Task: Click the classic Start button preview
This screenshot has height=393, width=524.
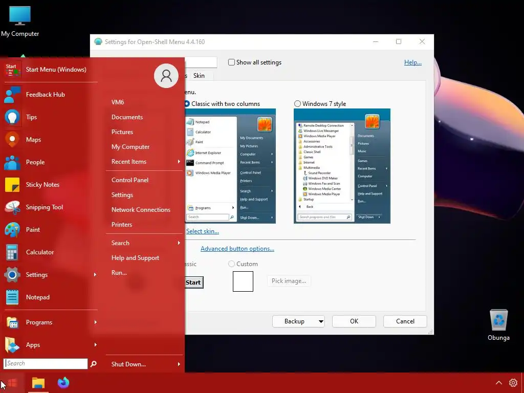Action: (194, 282)
